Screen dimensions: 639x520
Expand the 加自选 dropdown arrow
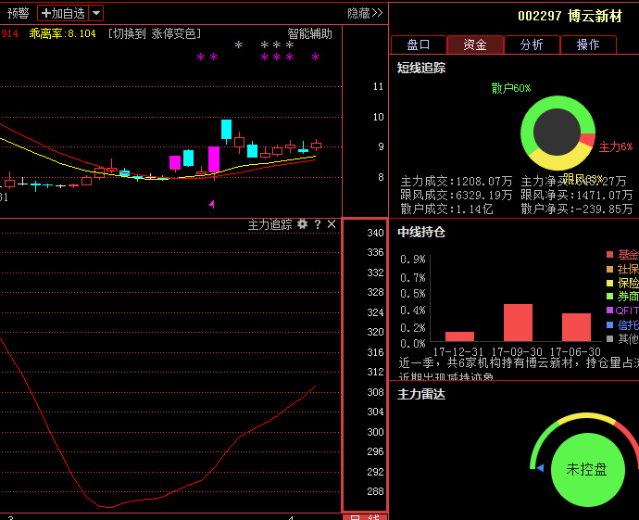[x=96, y=13]
